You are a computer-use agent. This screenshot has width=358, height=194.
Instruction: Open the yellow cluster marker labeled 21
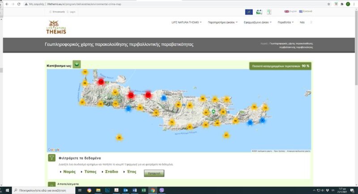point(215,99)
